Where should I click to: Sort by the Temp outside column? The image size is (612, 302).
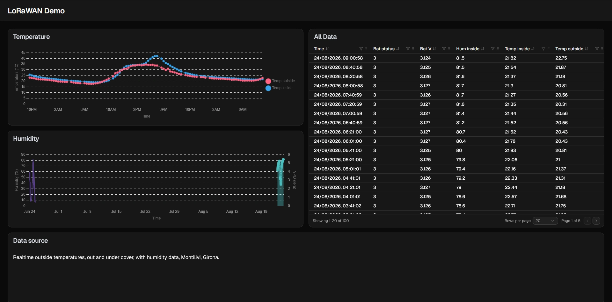click(586, 49)
